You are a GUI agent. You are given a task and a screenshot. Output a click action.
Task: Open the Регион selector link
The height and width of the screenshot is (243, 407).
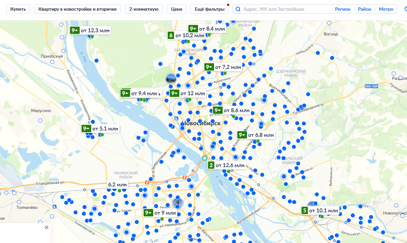click(342, 9)
